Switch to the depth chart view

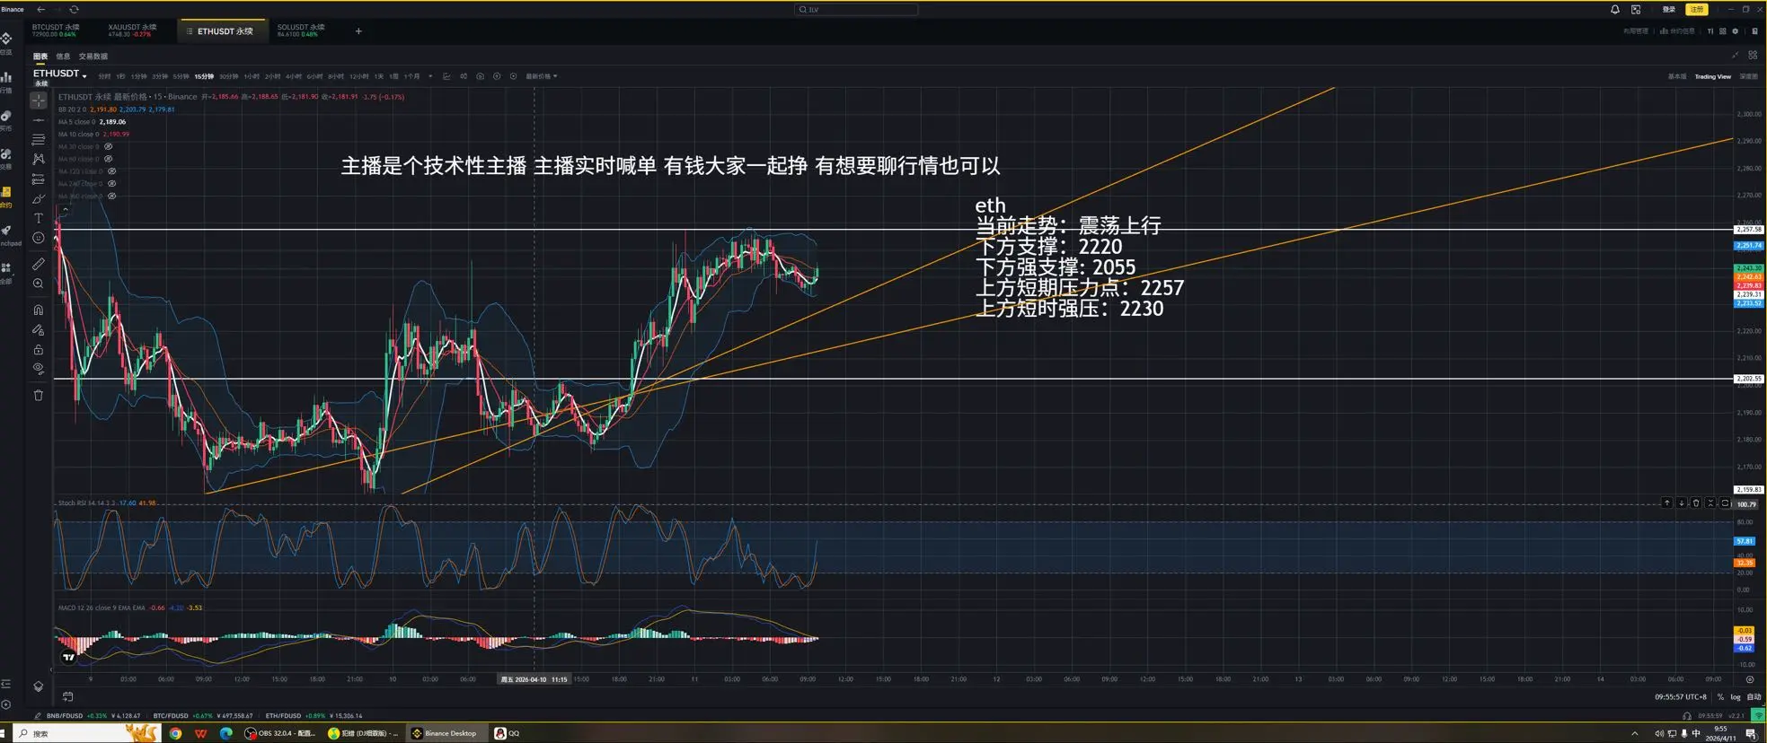point(1749,76)
